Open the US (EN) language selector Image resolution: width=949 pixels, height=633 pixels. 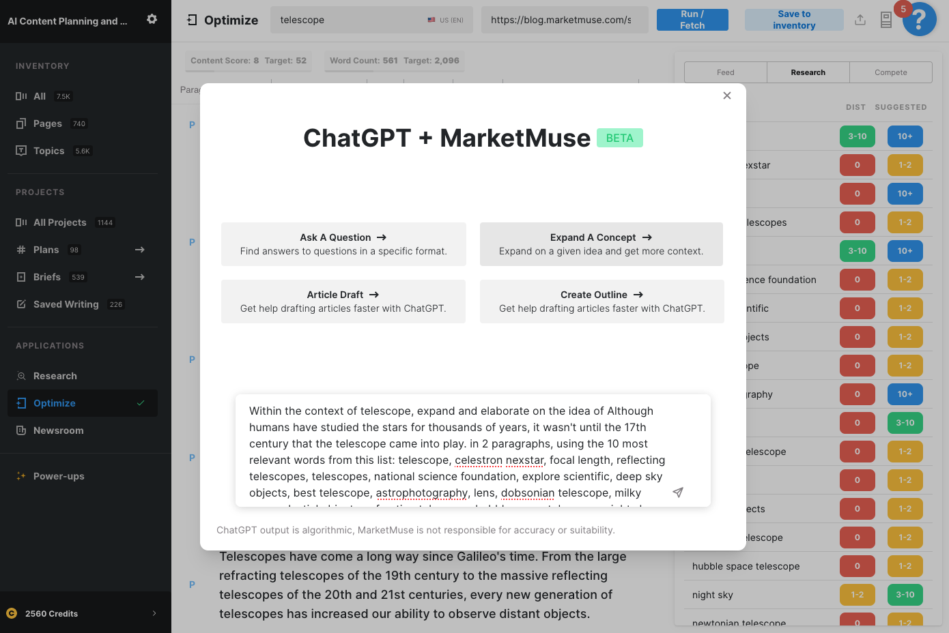tap(445, 20)
